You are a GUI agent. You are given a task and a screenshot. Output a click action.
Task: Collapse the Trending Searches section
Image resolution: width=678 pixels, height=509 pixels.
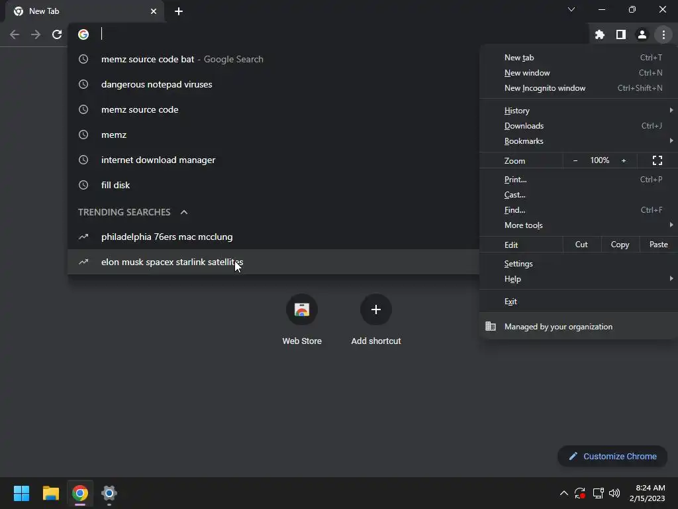point(184,212)
